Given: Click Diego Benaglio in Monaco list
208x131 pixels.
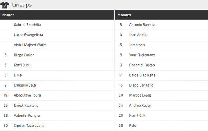Looking at the screenshot, I should point(141,85).
